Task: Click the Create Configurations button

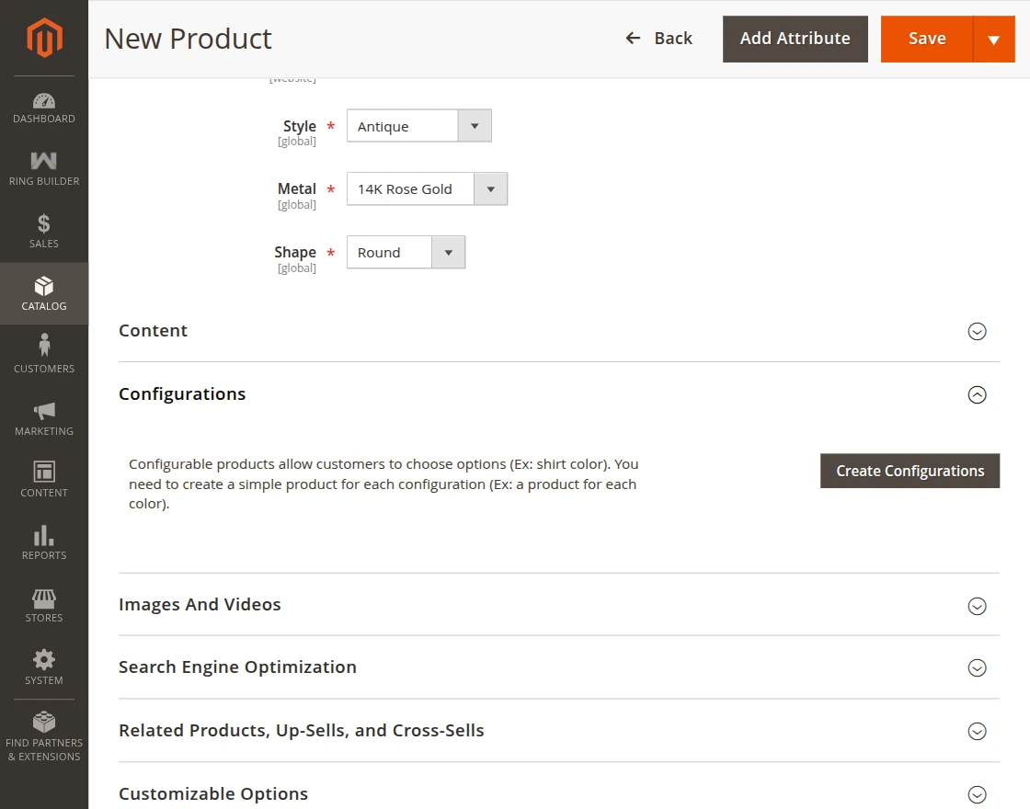Action: (909, 470)
